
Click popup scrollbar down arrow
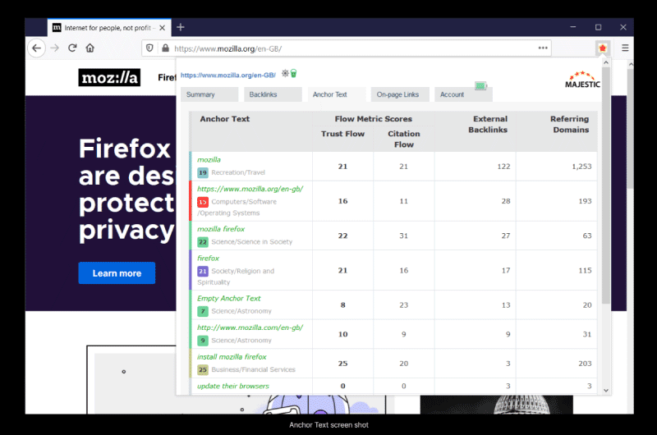coord(606,390)
